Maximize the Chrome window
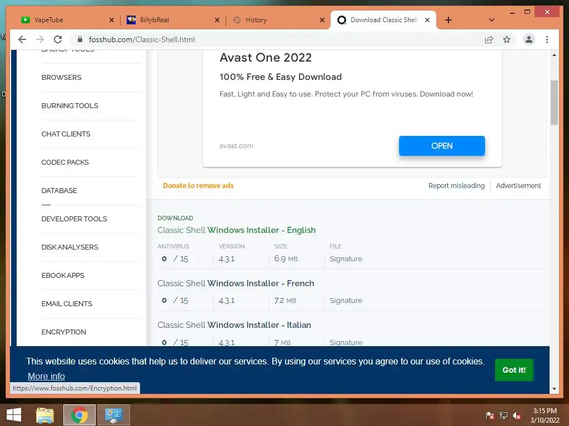Screen dimensions: 569x426 (x=527, y=12)
